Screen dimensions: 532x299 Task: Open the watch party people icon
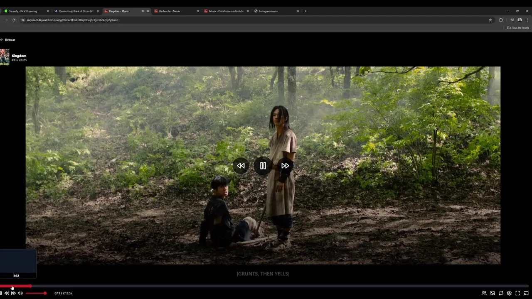click(x=484, y=293)
